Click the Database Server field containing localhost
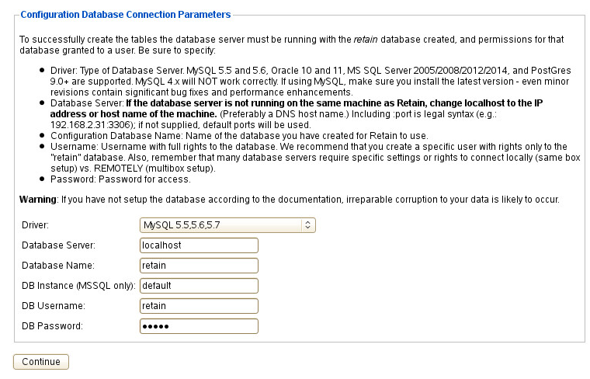This screenshot has height=379, width=590. [199, 245]
